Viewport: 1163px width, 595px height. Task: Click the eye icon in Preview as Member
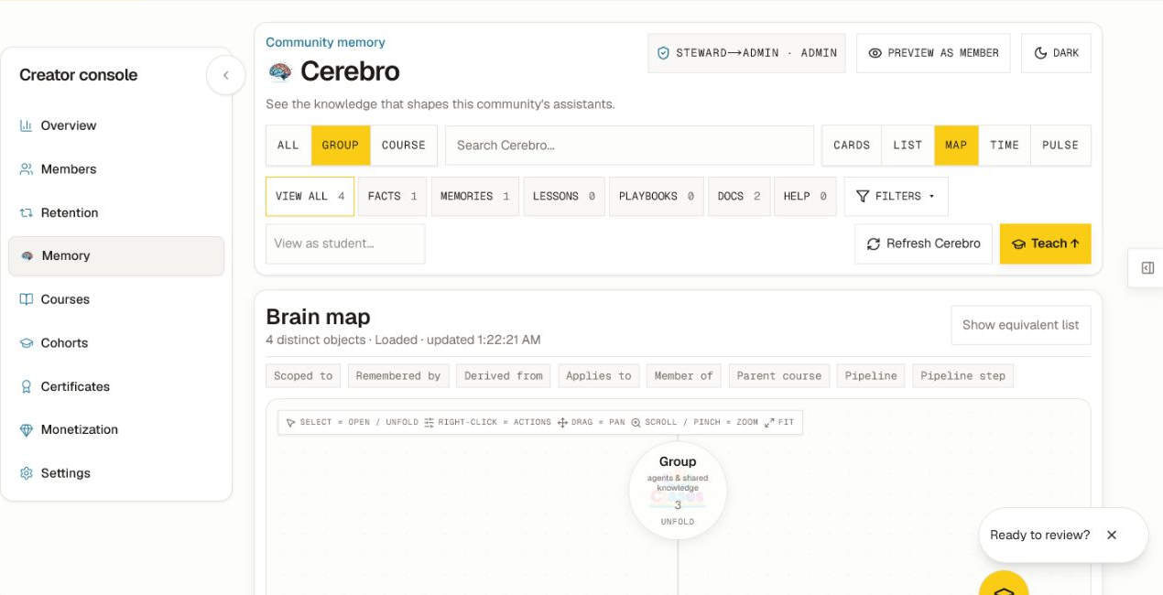(x=875, y=53)
